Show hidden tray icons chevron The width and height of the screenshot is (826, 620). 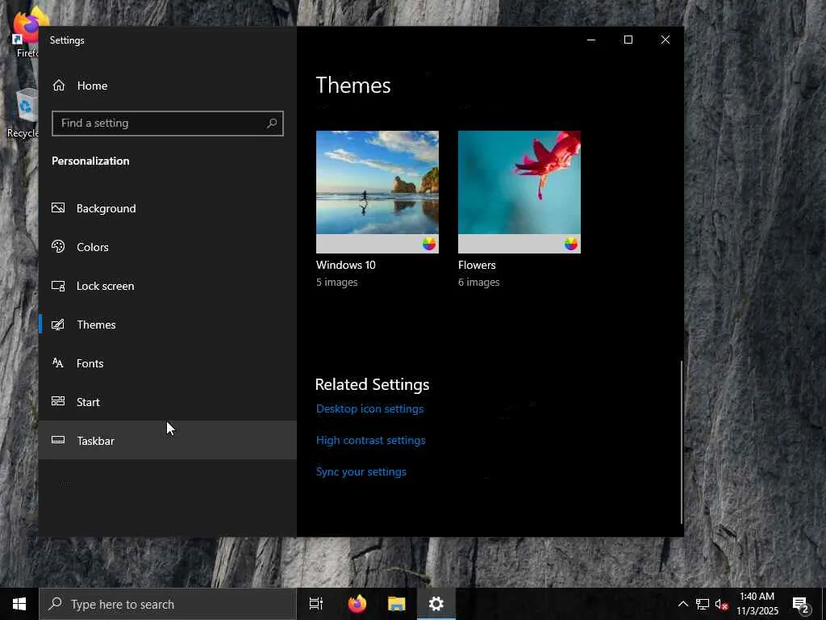(682, 604)
